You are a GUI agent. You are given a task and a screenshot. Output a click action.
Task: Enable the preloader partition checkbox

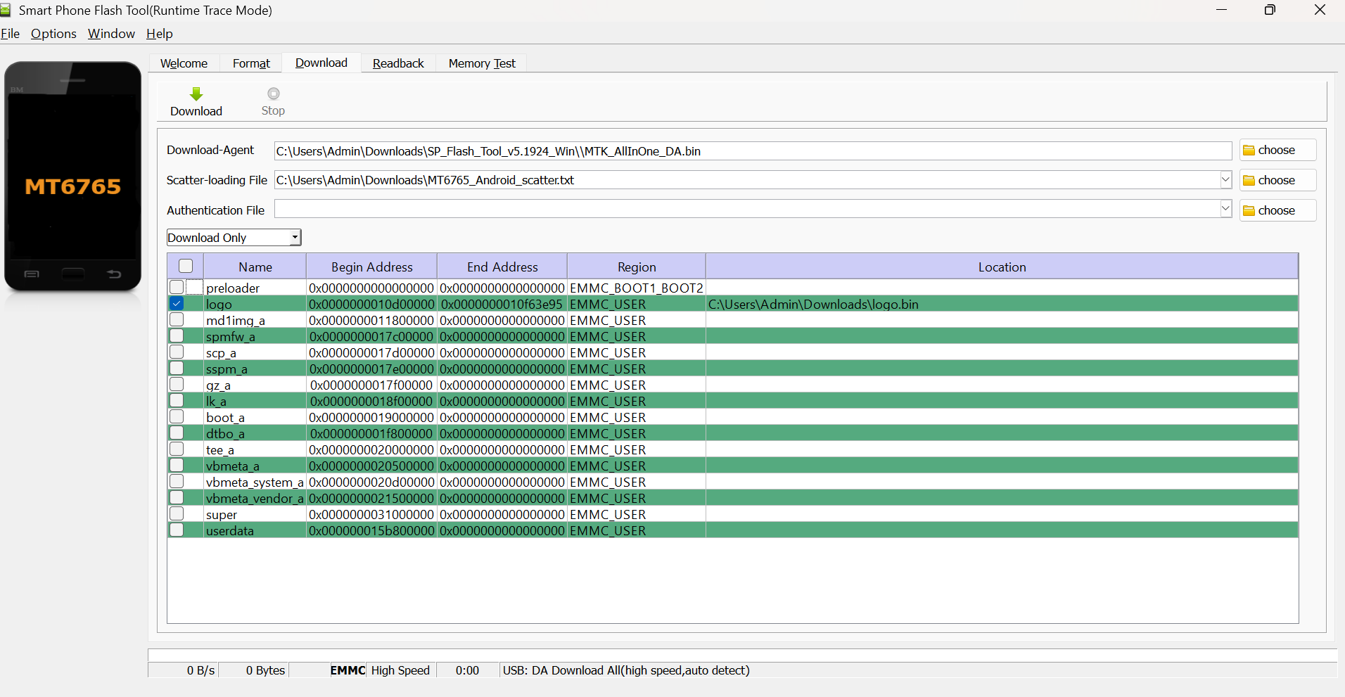point(177,288)
